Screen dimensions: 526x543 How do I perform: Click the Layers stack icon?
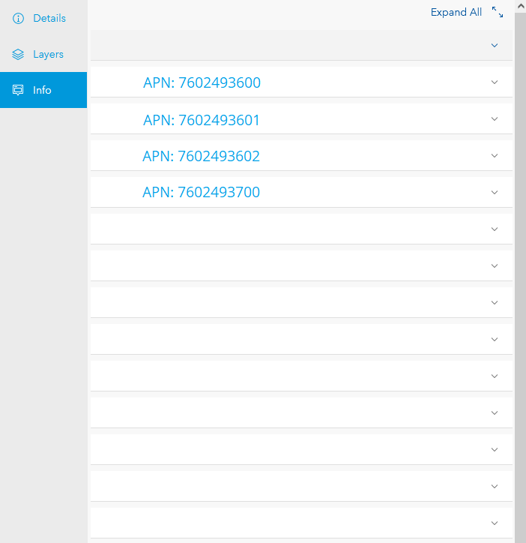pos(18,54)
